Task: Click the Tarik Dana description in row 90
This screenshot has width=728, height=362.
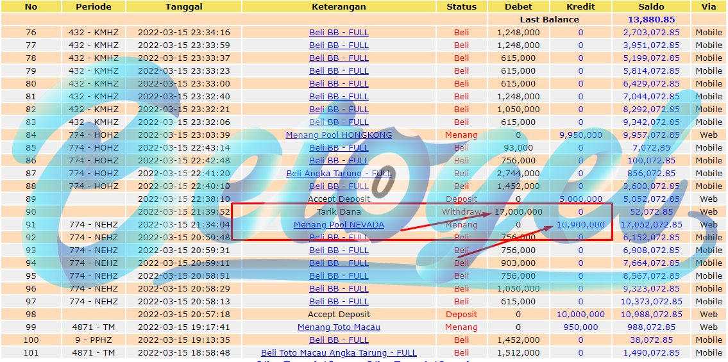Action: (x=339, y=212)
